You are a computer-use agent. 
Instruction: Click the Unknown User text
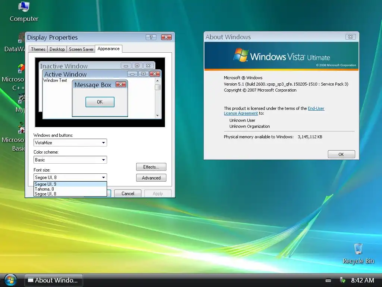pyautogui.click(x=242, y=120)
